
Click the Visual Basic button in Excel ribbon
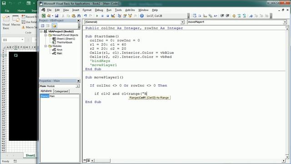point(6,22)
